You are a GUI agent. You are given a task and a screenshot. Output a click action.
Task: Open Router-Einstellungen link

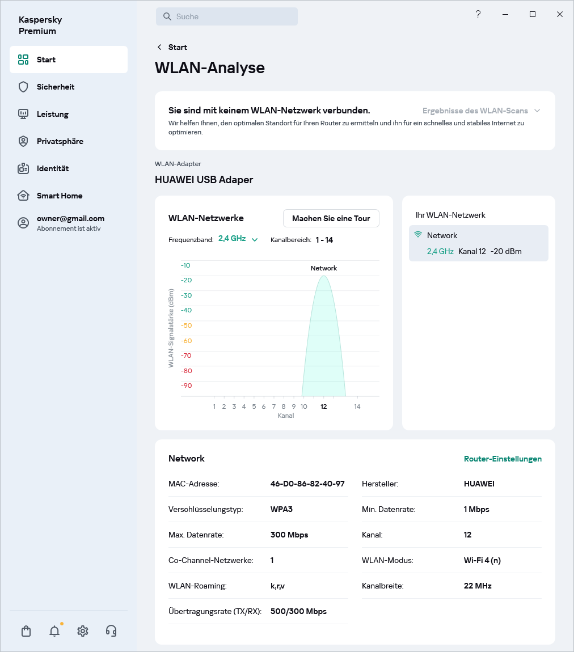(x=503, y=459)
